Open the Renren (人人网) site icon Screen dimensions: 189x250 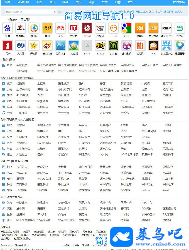21,46
